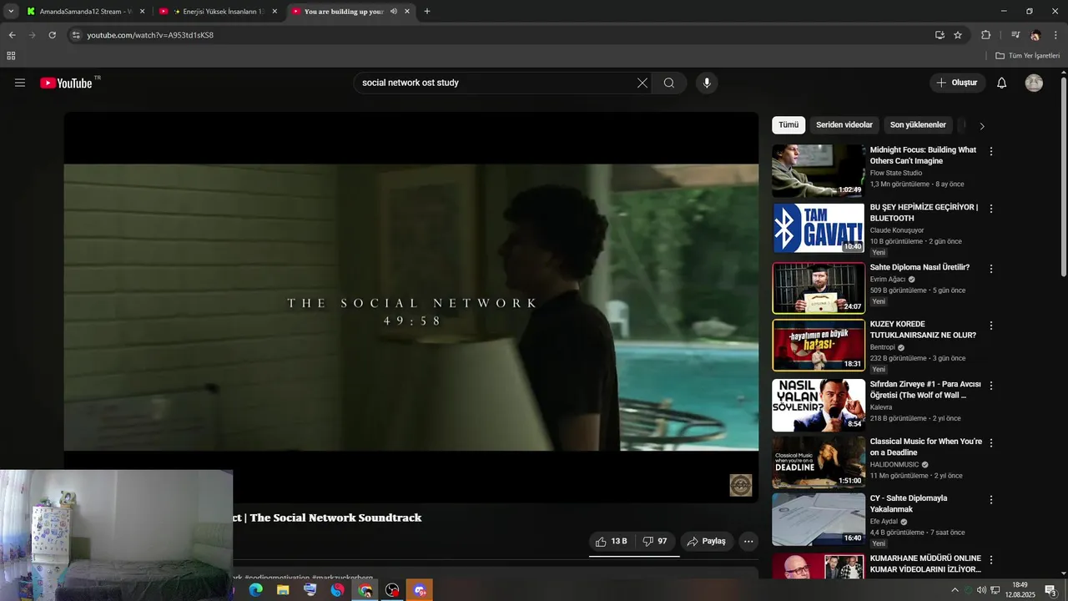Open options for Sıfırdan Zirveye video
The width and height of the screenshot is (1068, 601).
click(991, 386)
